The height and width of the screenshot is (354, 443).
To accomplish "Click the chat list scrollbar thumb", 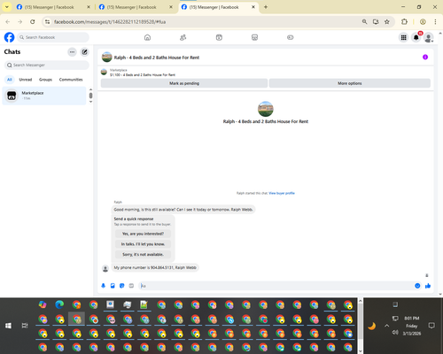I will point(90,96).
